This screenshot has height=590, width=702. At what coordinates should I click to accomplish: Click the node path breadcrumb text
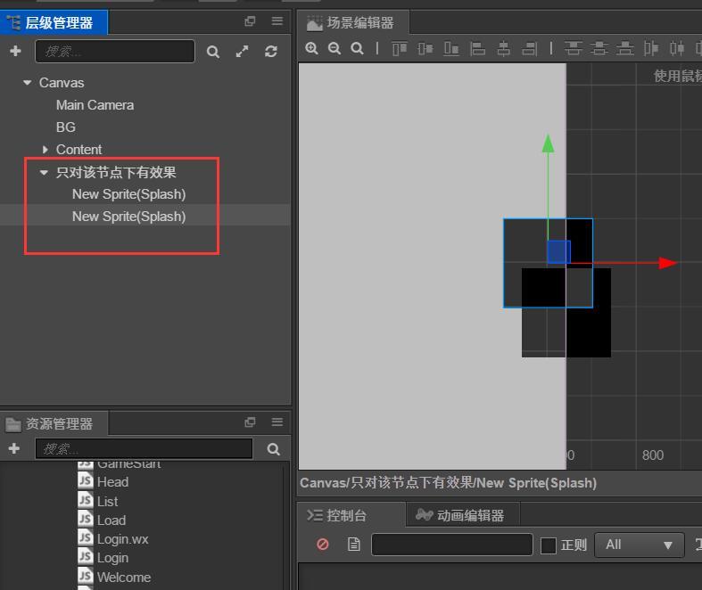click(x=448, y=483)
